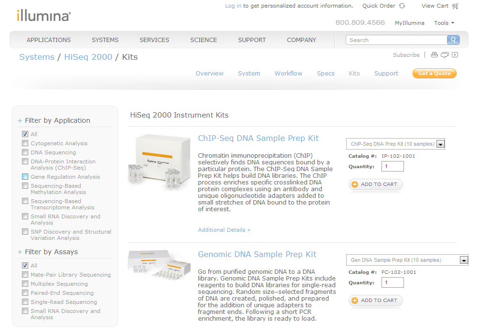Check Sequencing-Based Transcriptome Analysis filter
Image resolution: width=480 pixels, height=334 pixels.
coord(25,201)
